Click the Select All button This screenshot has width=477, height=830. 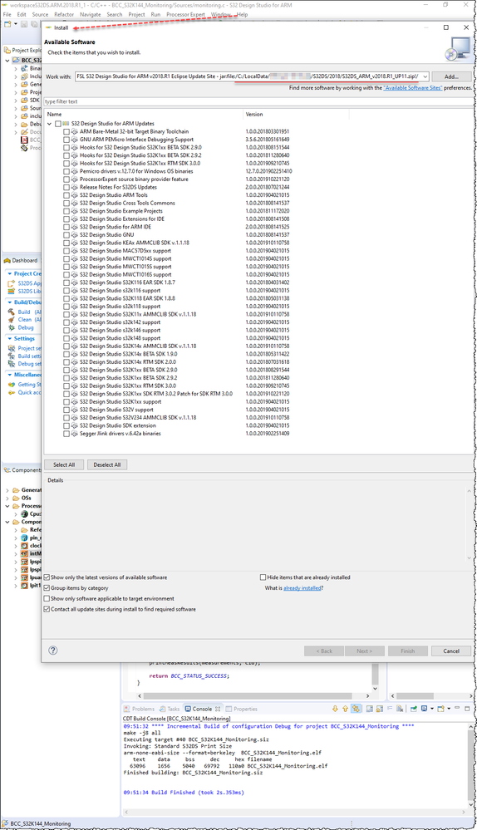(64, 464)
